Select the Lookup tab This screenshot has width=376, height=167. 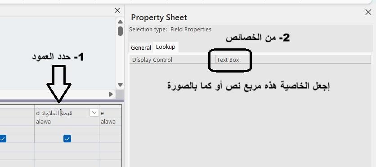click(x=166, y=47)
